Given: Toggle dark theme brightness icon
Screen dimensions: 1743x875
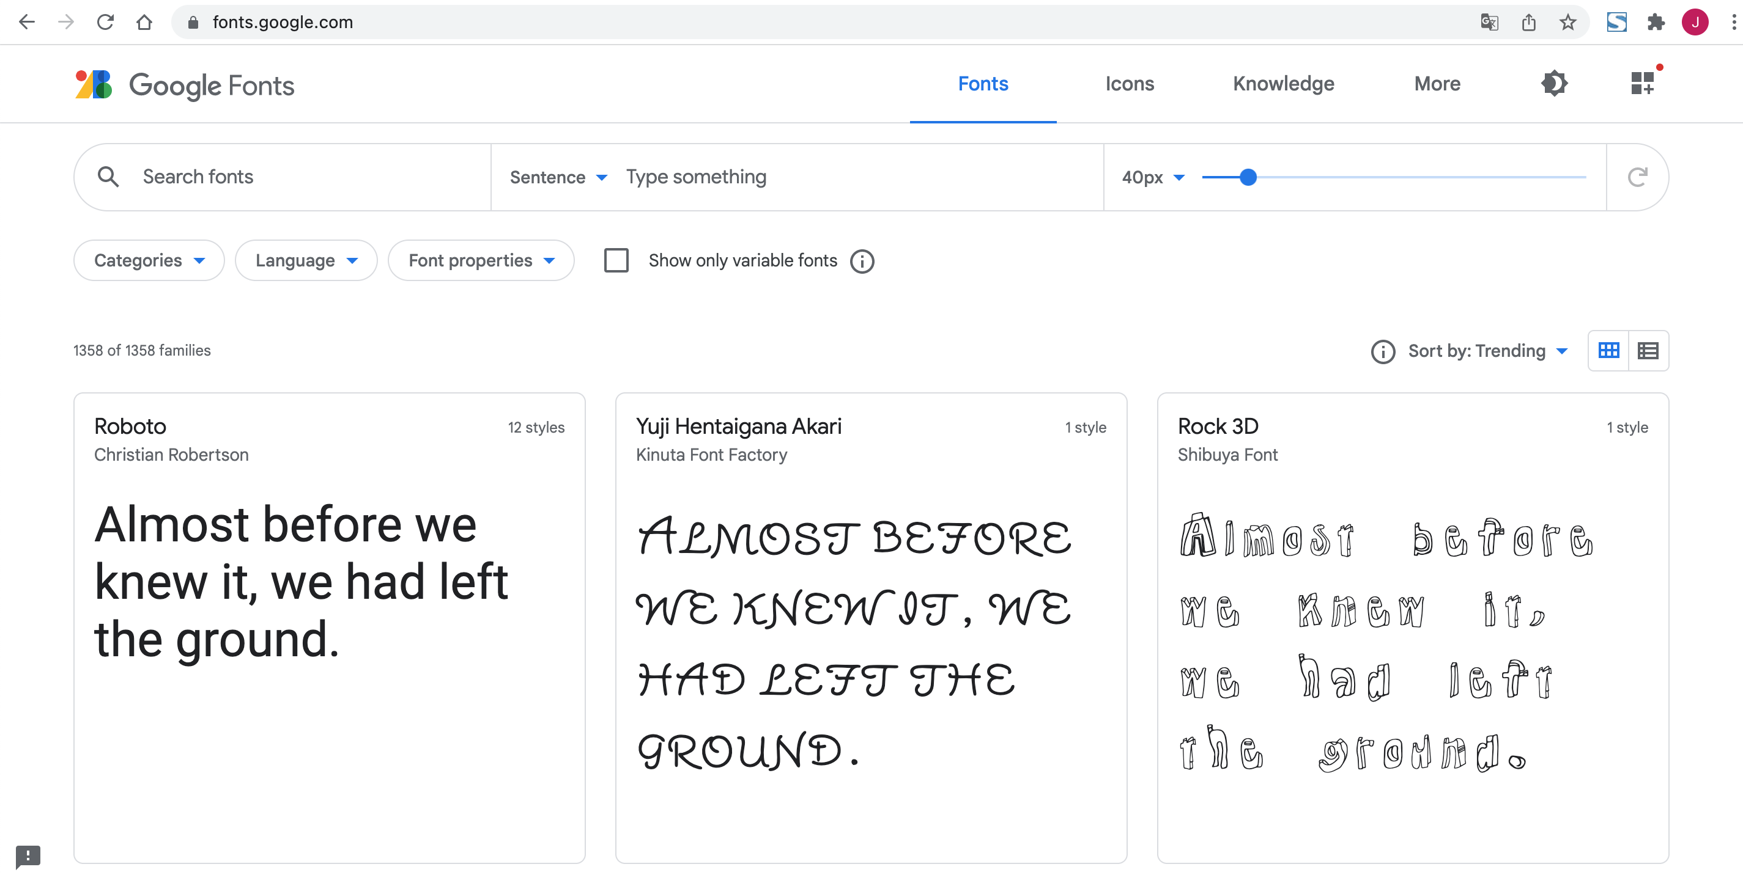Looking at the screenshot, I should tap(1554, 83).
